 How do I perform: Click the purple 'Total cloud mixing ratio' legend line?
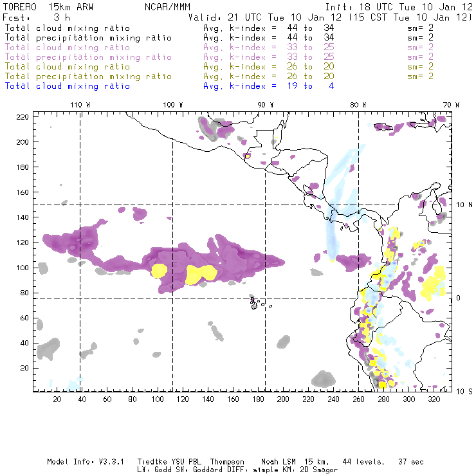click(x=68, y=48)
